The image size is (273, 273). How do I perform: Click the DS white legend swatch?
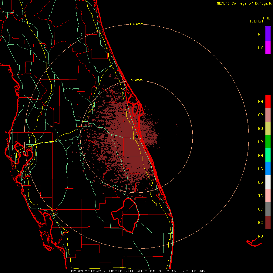268,182
